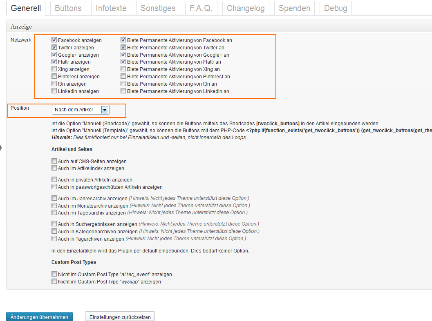This screenshot has height=321, width=432.
Task: Check Auch in Suchergebnissen anzeigen
Action: point(54,224)
